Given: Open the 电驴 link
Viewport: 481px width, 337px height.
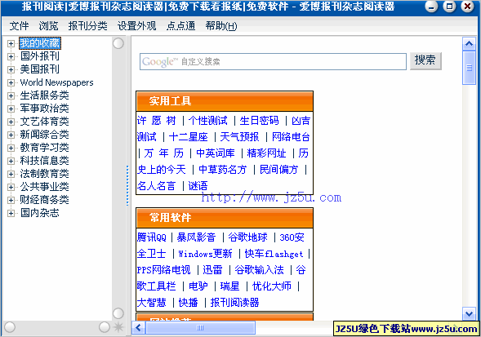Looking at the screenshot, I should pyautogui.click(x=198, y=286).
